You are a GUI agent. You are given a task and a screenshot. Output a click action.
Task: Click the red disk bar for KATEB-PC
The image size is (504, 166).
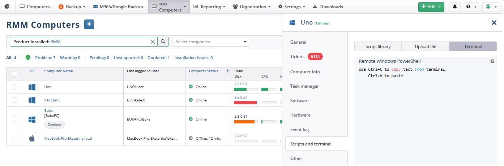click(245, 103)
